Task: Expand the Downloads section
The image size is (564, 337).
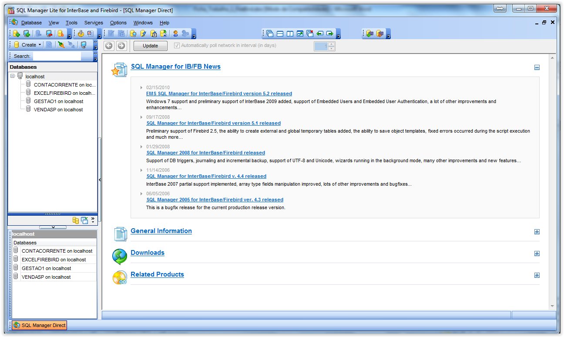Action: click(537, 254)
